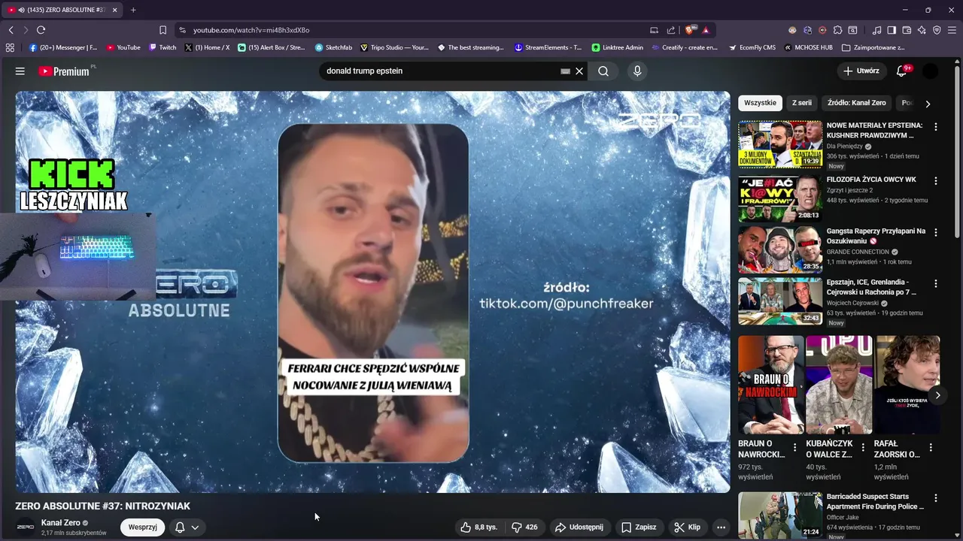Open YouTube notifications bell
963x541 pixels.
[902, 71]
